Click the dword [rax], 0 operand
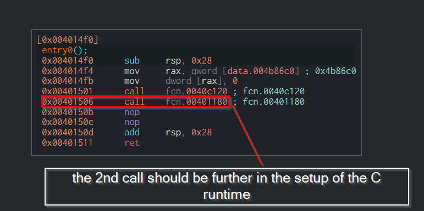424x211 pixels. pyautogui.click(x=201, y=81)
